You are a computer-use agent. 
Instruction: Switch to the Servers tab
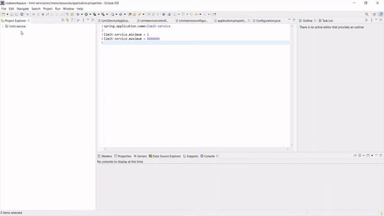click(140, 156)
